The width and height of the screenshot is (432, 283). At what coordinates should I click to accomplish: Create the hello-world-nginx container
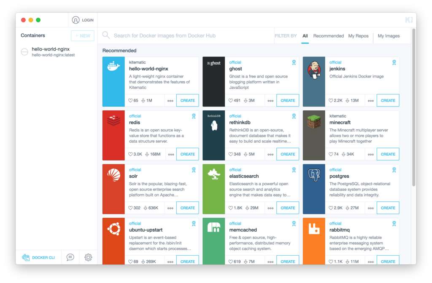point(188,101)
